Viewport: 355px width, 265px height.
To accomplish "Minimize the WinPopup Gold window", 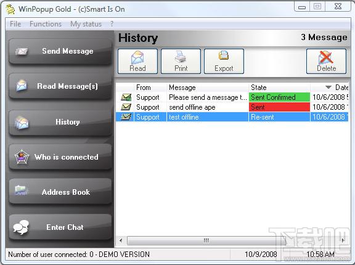I will [x=302, y=6].
